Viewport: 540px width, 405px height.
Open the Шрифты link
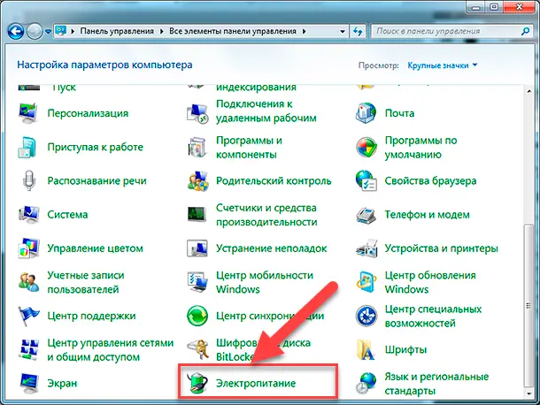pyautogui.click(x=405, y=349)
